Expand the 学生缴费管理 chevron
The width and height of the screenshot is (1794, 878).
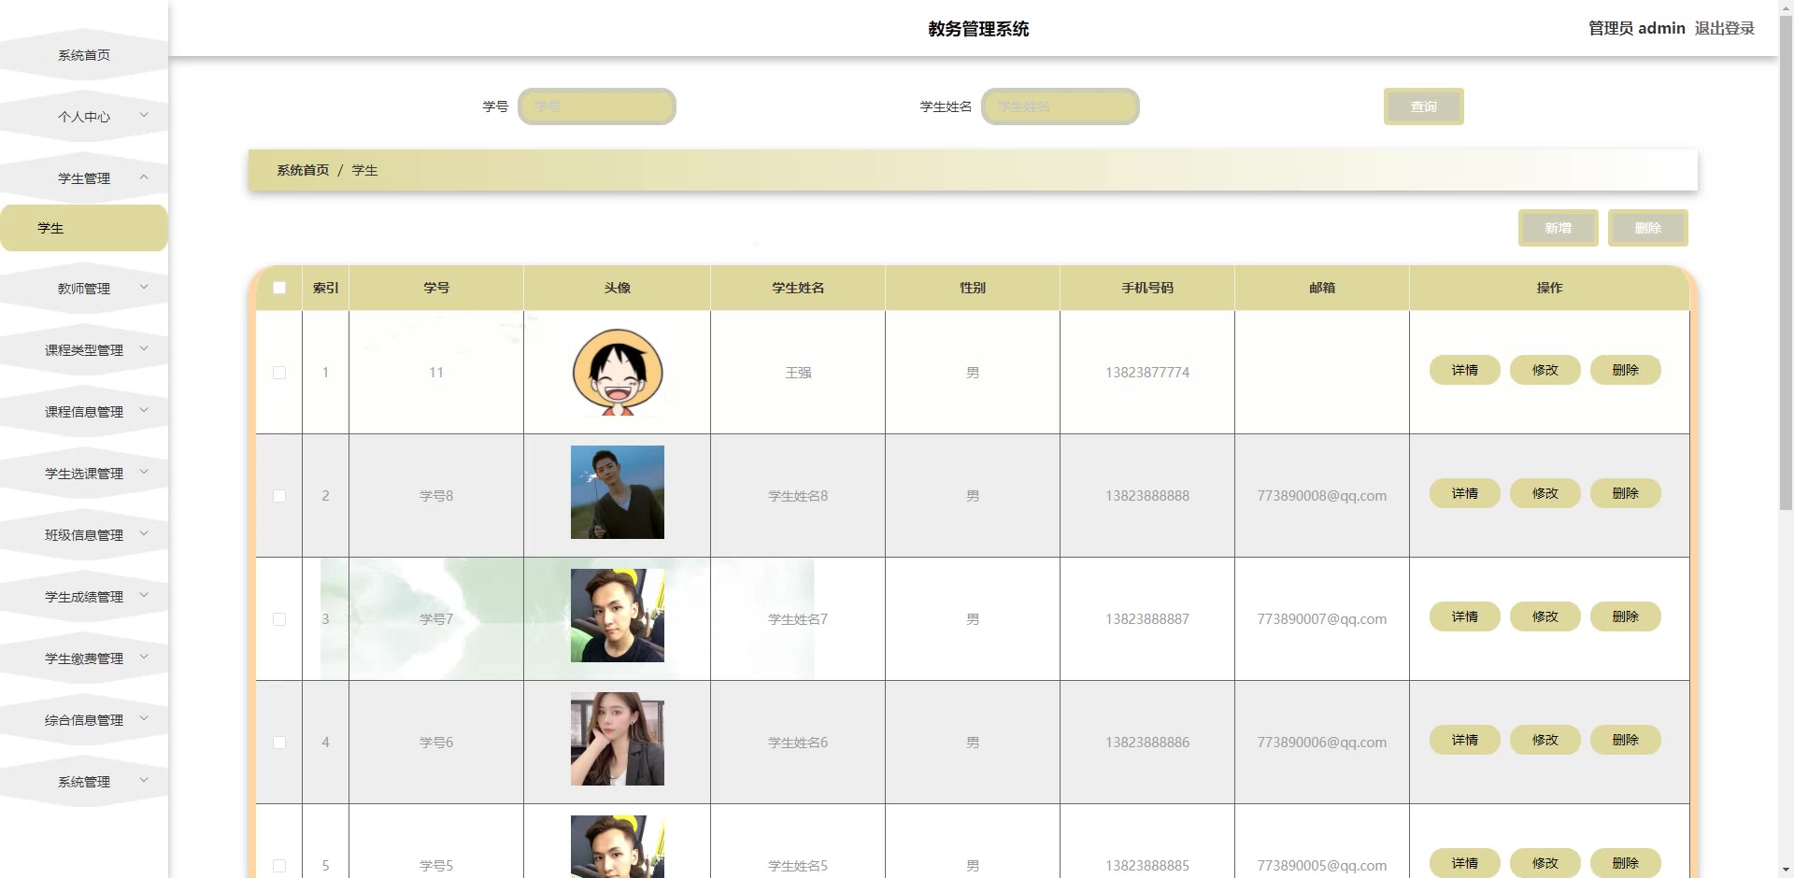pos(144,658)
